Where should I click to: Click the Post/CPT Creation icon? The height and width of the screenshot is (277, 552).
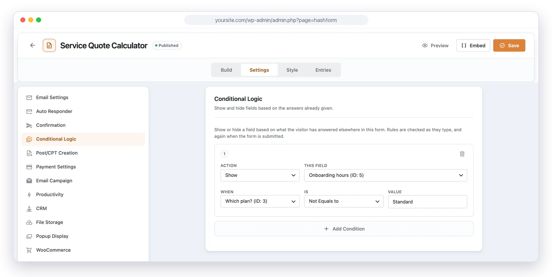[29, 153]
